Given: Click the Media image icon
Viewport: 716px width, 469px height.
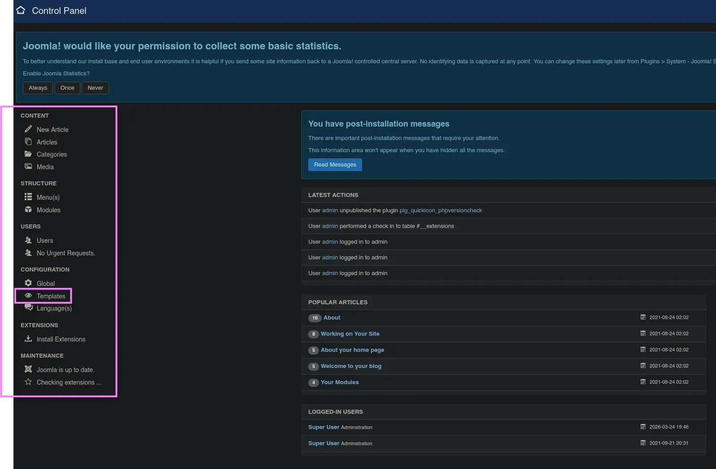Looking at the screenshot, I should (28, 167).
